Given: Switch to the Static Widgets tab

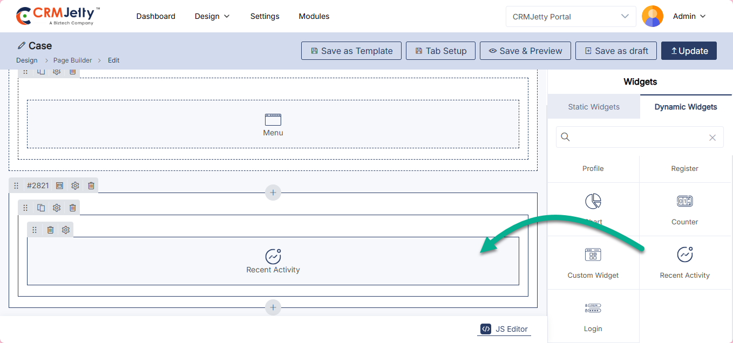Looking at the screenshot, I should point(594,107).
